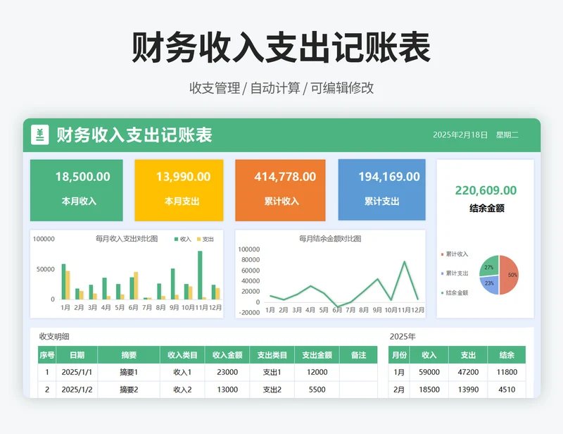The image size is (563, 434).
Task: Select the 本月收入 18,500.00 card
Action: click(x=77, y=190)
